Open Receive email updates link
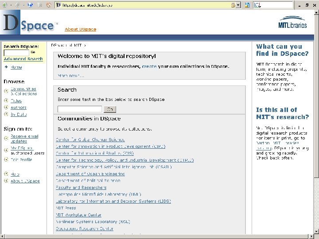 (x=24, y=139)
